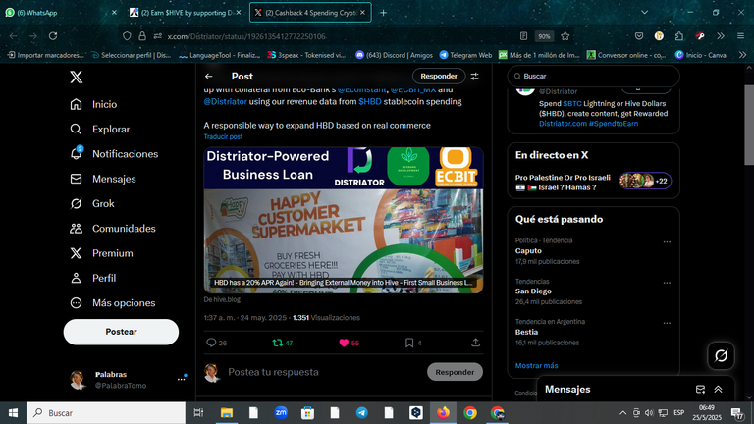Image resolution: width=754 pixels, height=424 pixels.
Task: Open the @Distriator mention link
Action: pyautogui.click(x=225, y=102)
